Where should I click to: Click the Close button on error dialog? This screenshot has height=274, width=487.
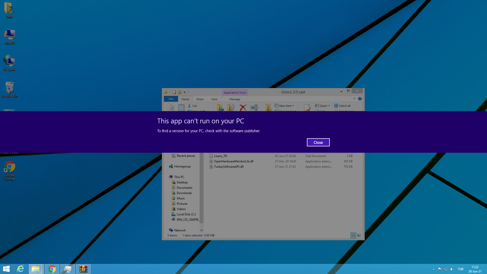click(x=318, y=142)
